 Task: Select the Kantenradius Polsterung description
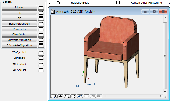[x=146, y=3]
